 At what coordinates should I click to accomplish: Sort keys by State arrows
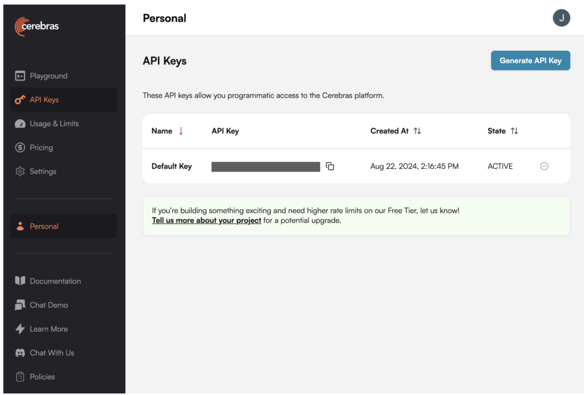pos(514,131)
